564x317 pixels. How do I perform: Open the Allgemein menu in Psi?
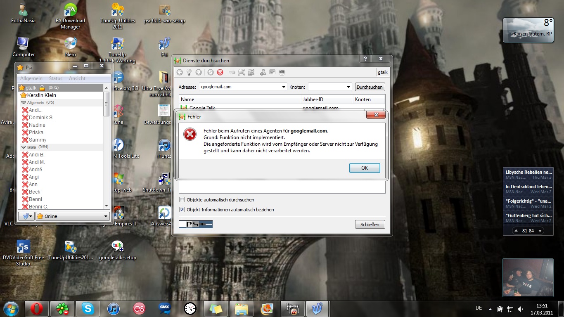pyautogui.click(x=31, y=78)
